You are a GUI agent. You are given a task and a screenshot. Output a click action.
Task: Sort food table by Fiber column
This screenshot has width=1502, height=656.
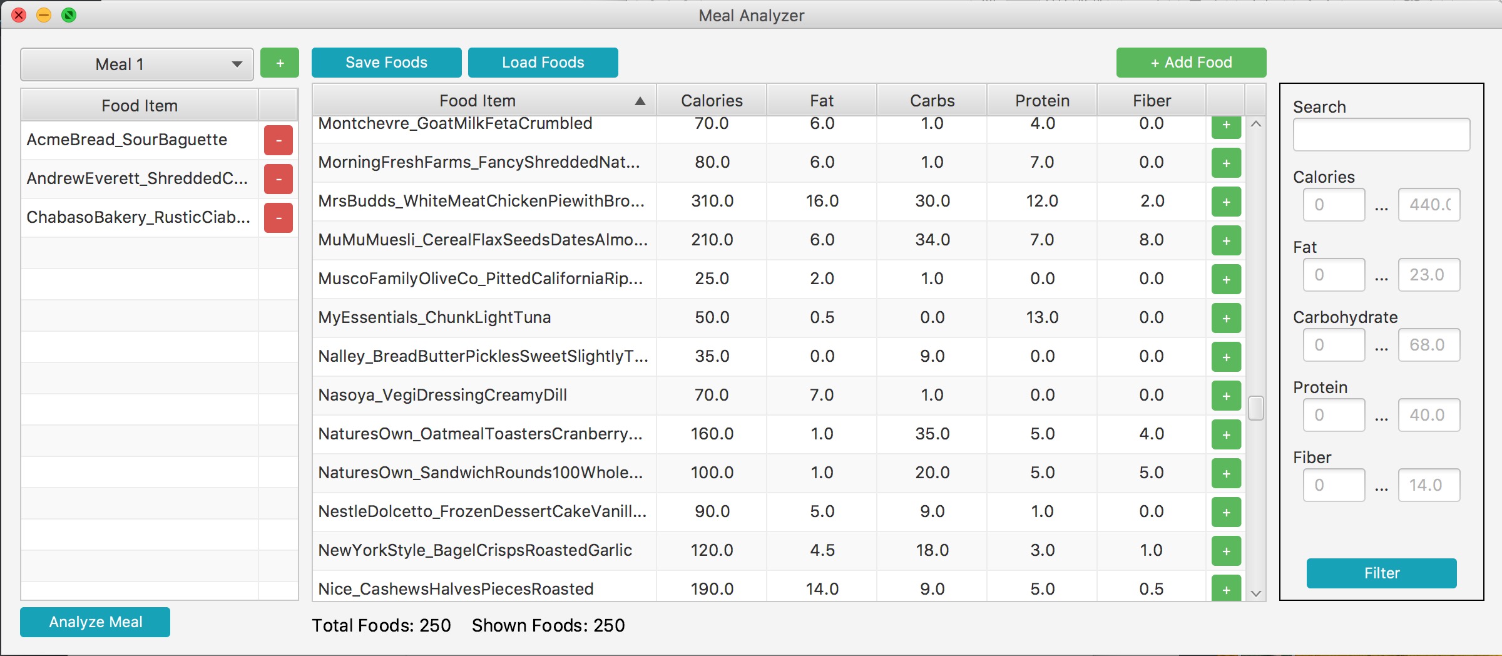coord(1152,101)
